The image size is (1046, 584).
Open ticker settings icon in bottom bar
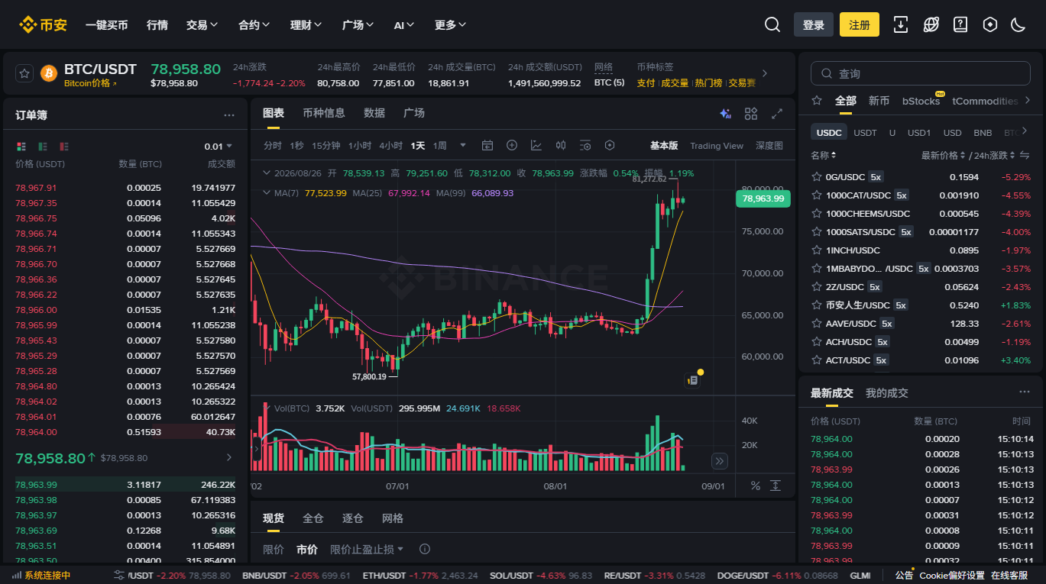pos(120,575)
